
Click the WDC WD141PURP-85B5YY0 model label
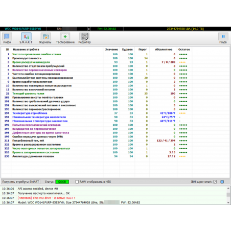[23, 29]
